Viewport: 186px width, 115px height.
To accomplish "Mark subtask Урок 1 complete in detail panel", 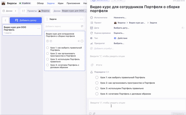I will click(x=97, y=78).
